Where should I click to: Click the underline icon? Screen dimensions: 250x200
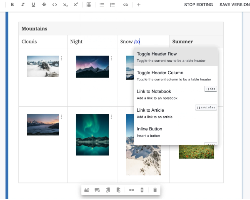[x=33, y=5]
